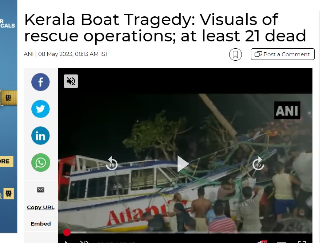323x243 pixels.
Task: Copy the article URL
Action: 41,207
